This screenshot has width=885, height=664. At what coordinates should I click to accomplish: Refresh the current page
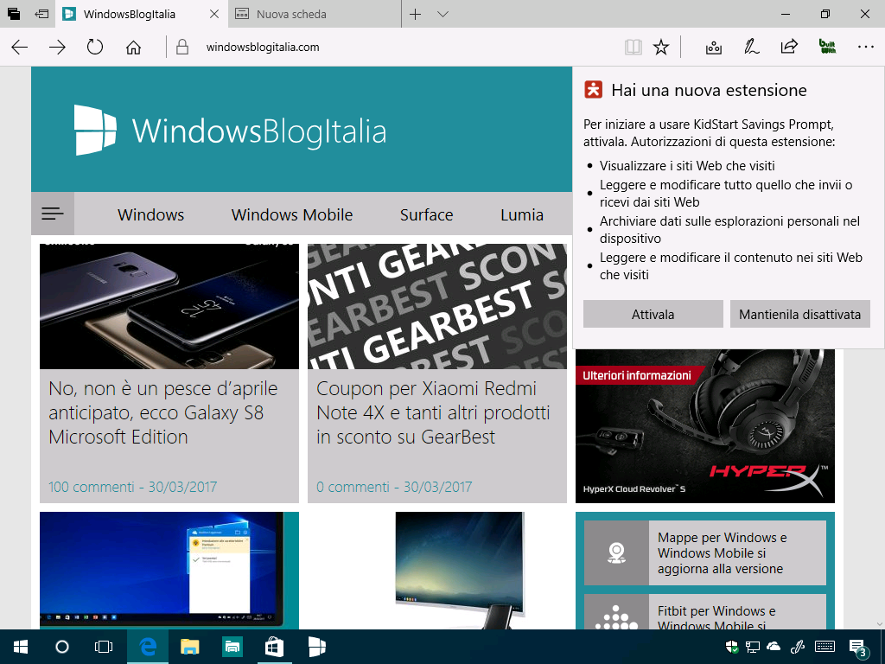[95, 47]
